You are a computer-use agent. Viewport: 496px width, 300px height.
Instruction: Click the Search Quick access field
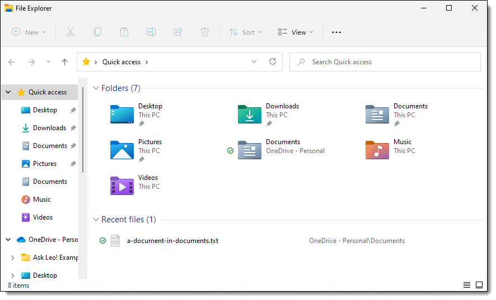[392, 62]
